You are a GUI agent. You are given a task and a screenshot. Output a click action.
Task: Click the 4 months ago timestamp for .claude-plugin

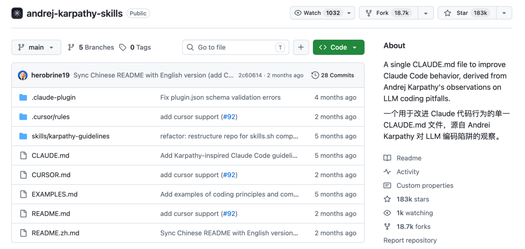[x=335, y=98]
